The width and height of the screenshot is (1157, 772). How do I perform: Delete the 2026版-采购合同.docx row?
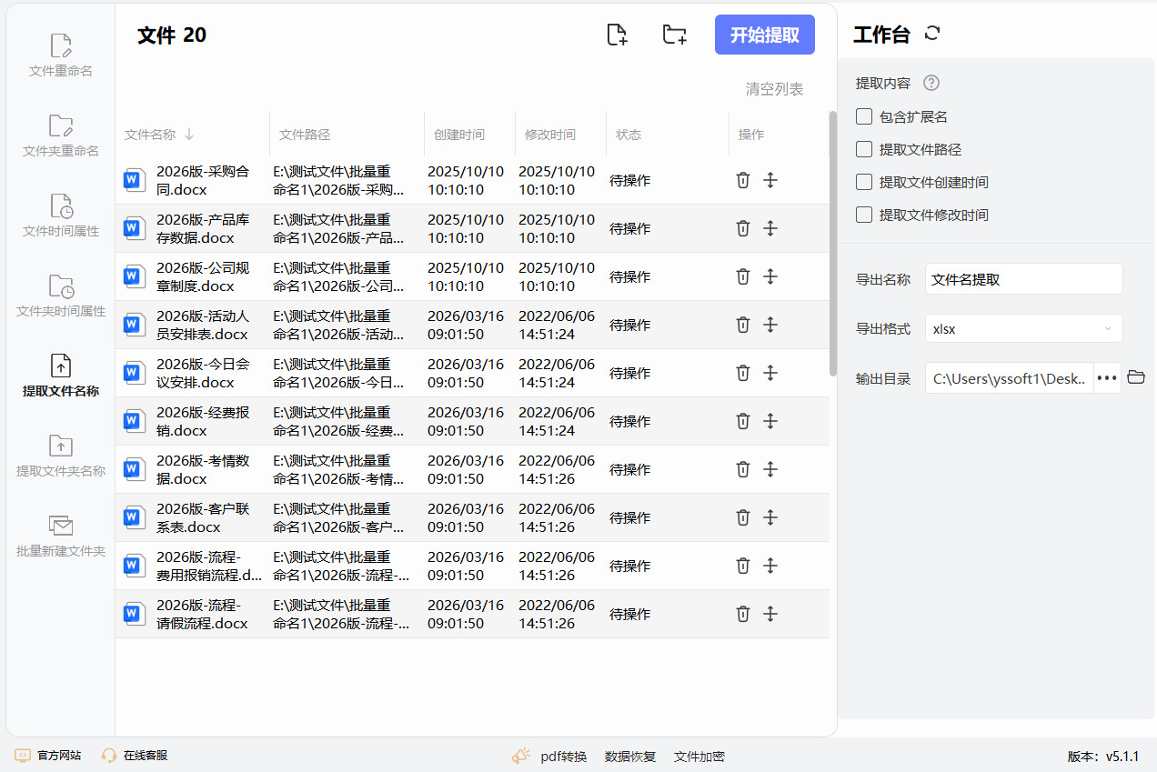[742, 180]
